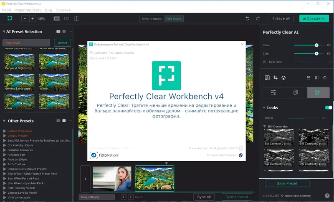The height and width of the screenshot is (202, 334).
Task: Click the Save all button
Action: 281,18
